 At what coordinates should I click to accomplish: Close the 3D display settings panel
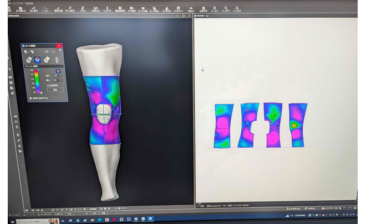pos(59,45)
